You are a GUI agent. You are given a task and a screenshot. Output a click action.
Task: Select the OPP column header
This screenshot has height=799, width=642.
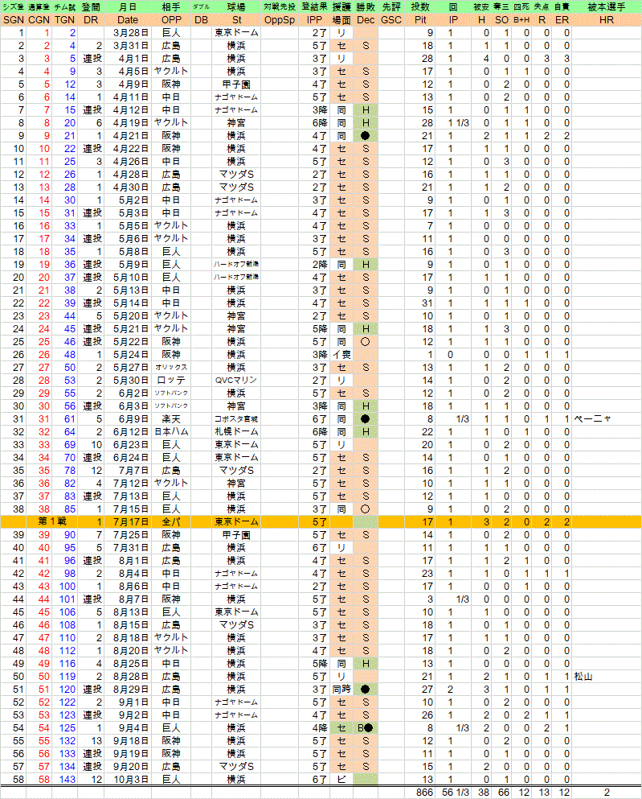171,20
